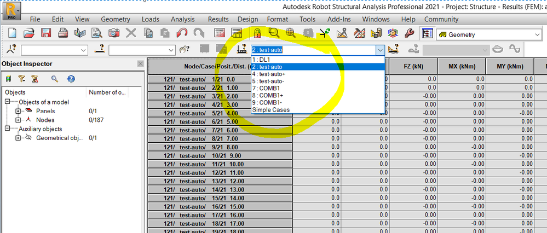
Task: Open the Loads menu
Action: click(x=151, y=19)
